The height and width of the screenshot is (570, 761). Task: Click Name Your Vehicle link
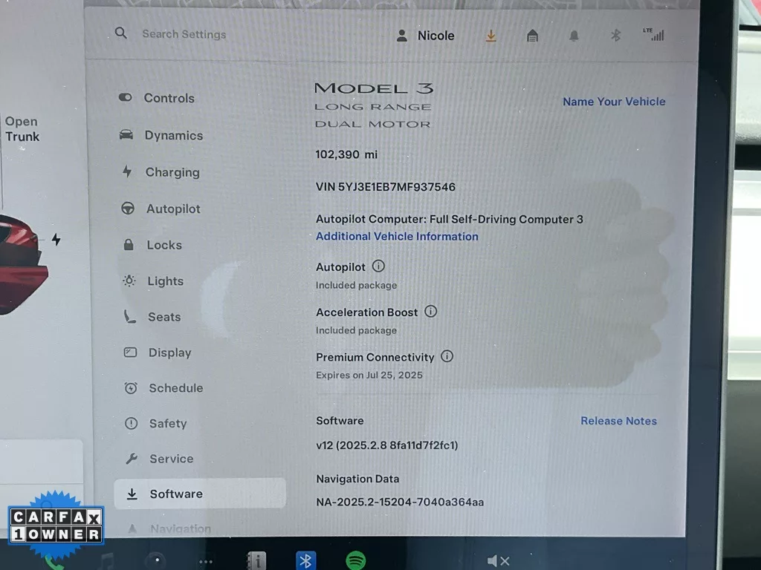(614, 102)
